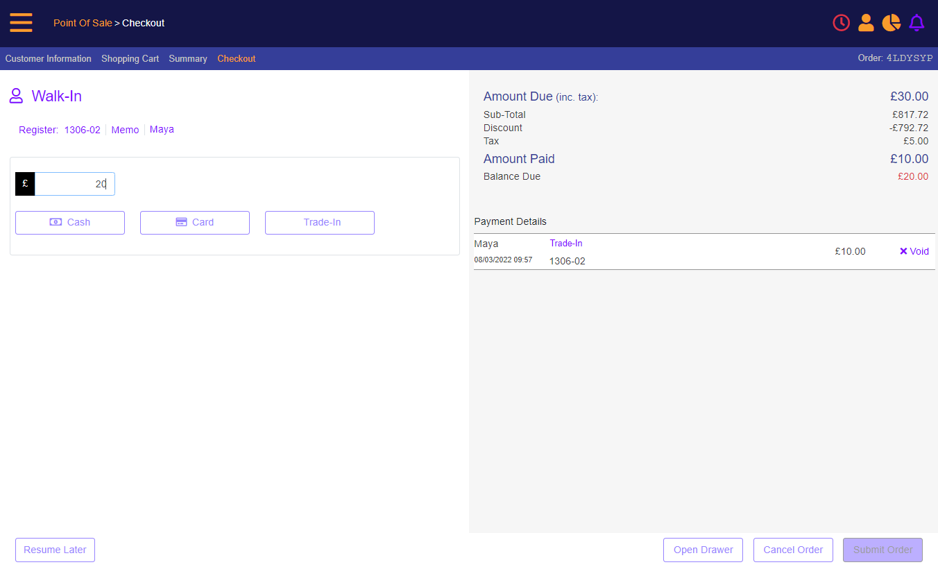The width and height of the screenshot is (938, 567).
Task: Open the clock icon in header
Action: (841, 23)
